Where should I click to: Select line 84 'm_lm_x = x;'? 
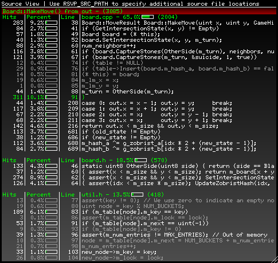[x=100, y=80]
